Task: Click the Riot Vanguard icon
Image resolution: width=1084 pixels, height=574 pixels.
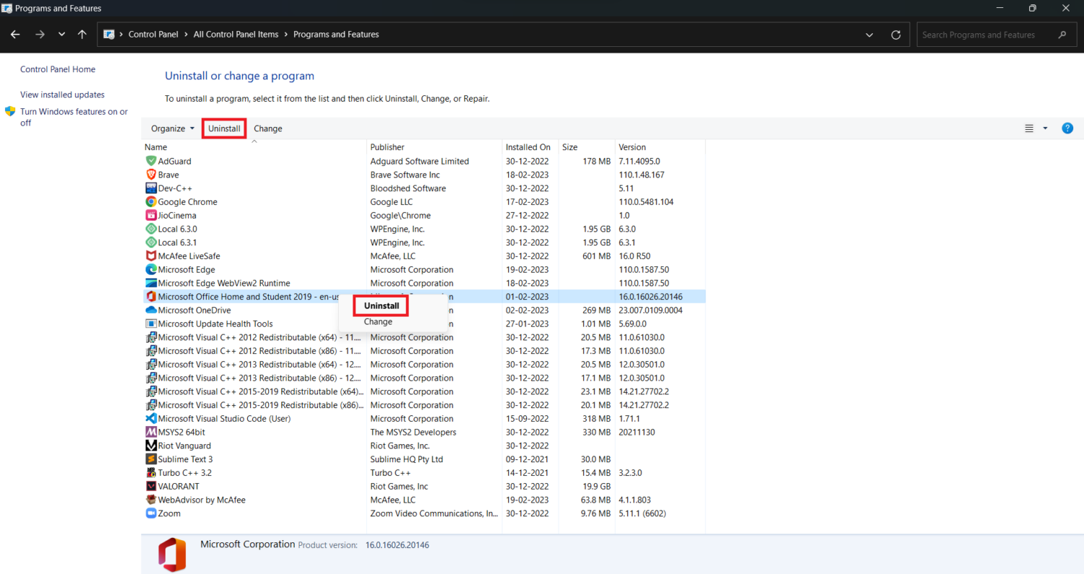Action: (x=151, y=445)
